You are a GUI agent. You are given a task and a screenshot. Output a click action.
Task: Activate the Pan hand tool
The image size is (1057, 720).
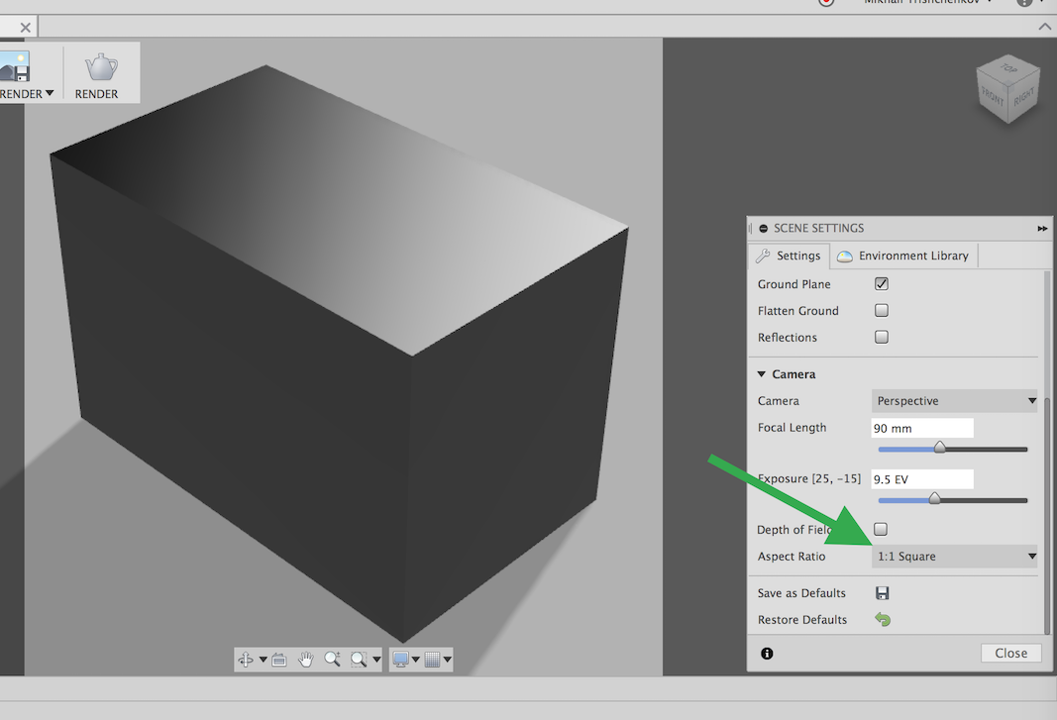click(305, 659)
